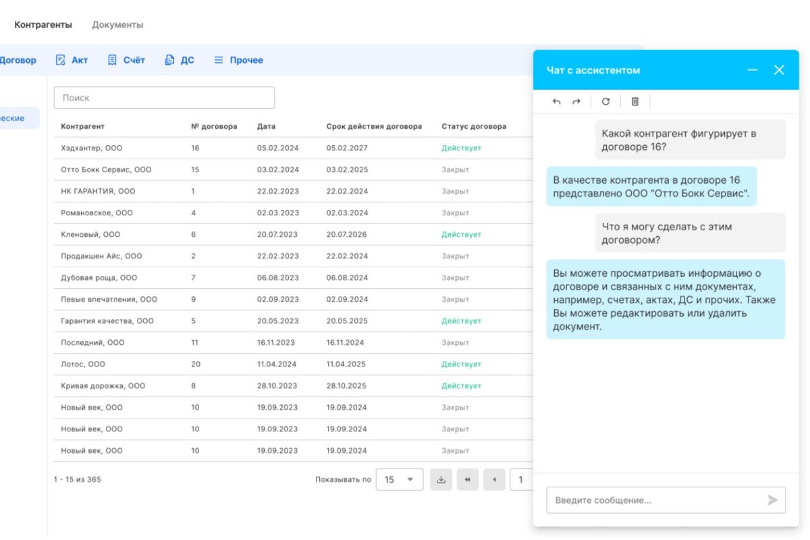Go to previous page of table
This screenshot has width=810, height=540.
(494, 480)
